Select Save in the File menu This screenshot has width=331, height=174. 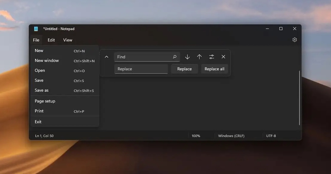point(65,81)
